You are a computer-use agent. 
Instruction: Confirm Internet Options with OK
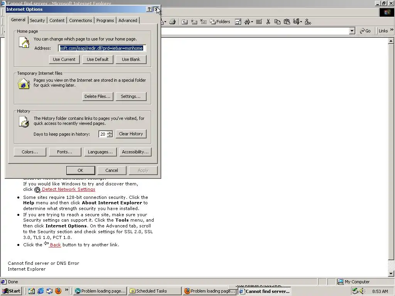[x=81, y=170]
